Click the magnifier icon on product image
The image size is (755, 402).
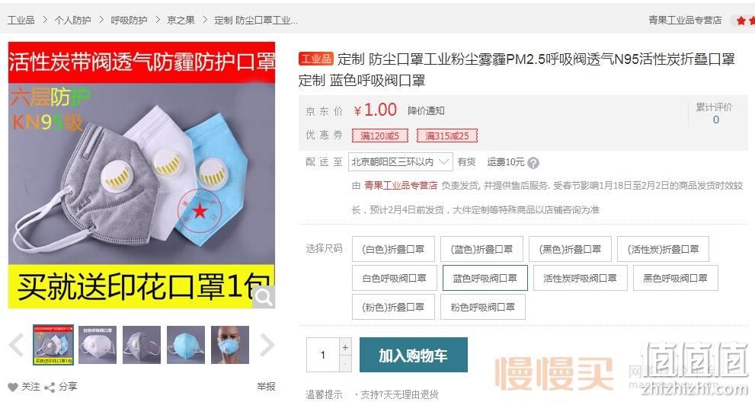tap(264, 297)
